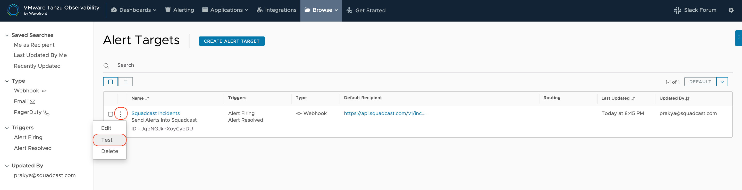Viewport: 742px width, 190px height.
Task: Open the Applications dropdown menu
Action: [x=225, y=10]
